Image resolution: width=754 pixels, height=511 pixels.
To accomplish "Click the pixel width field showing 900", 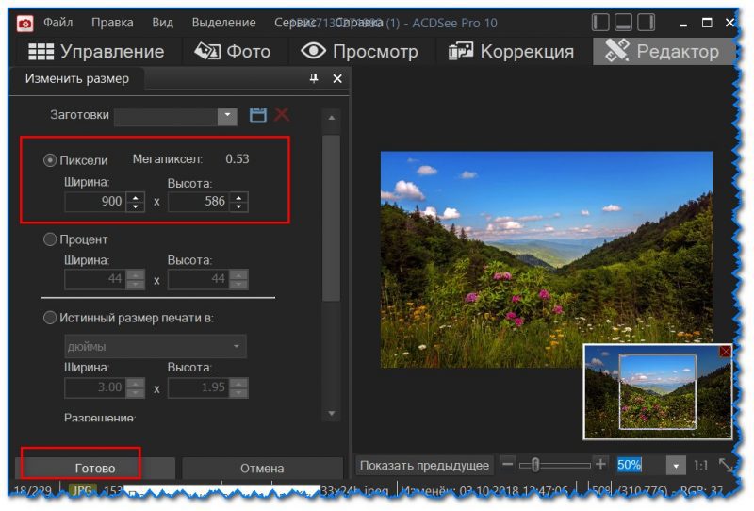I will point(94,202).
